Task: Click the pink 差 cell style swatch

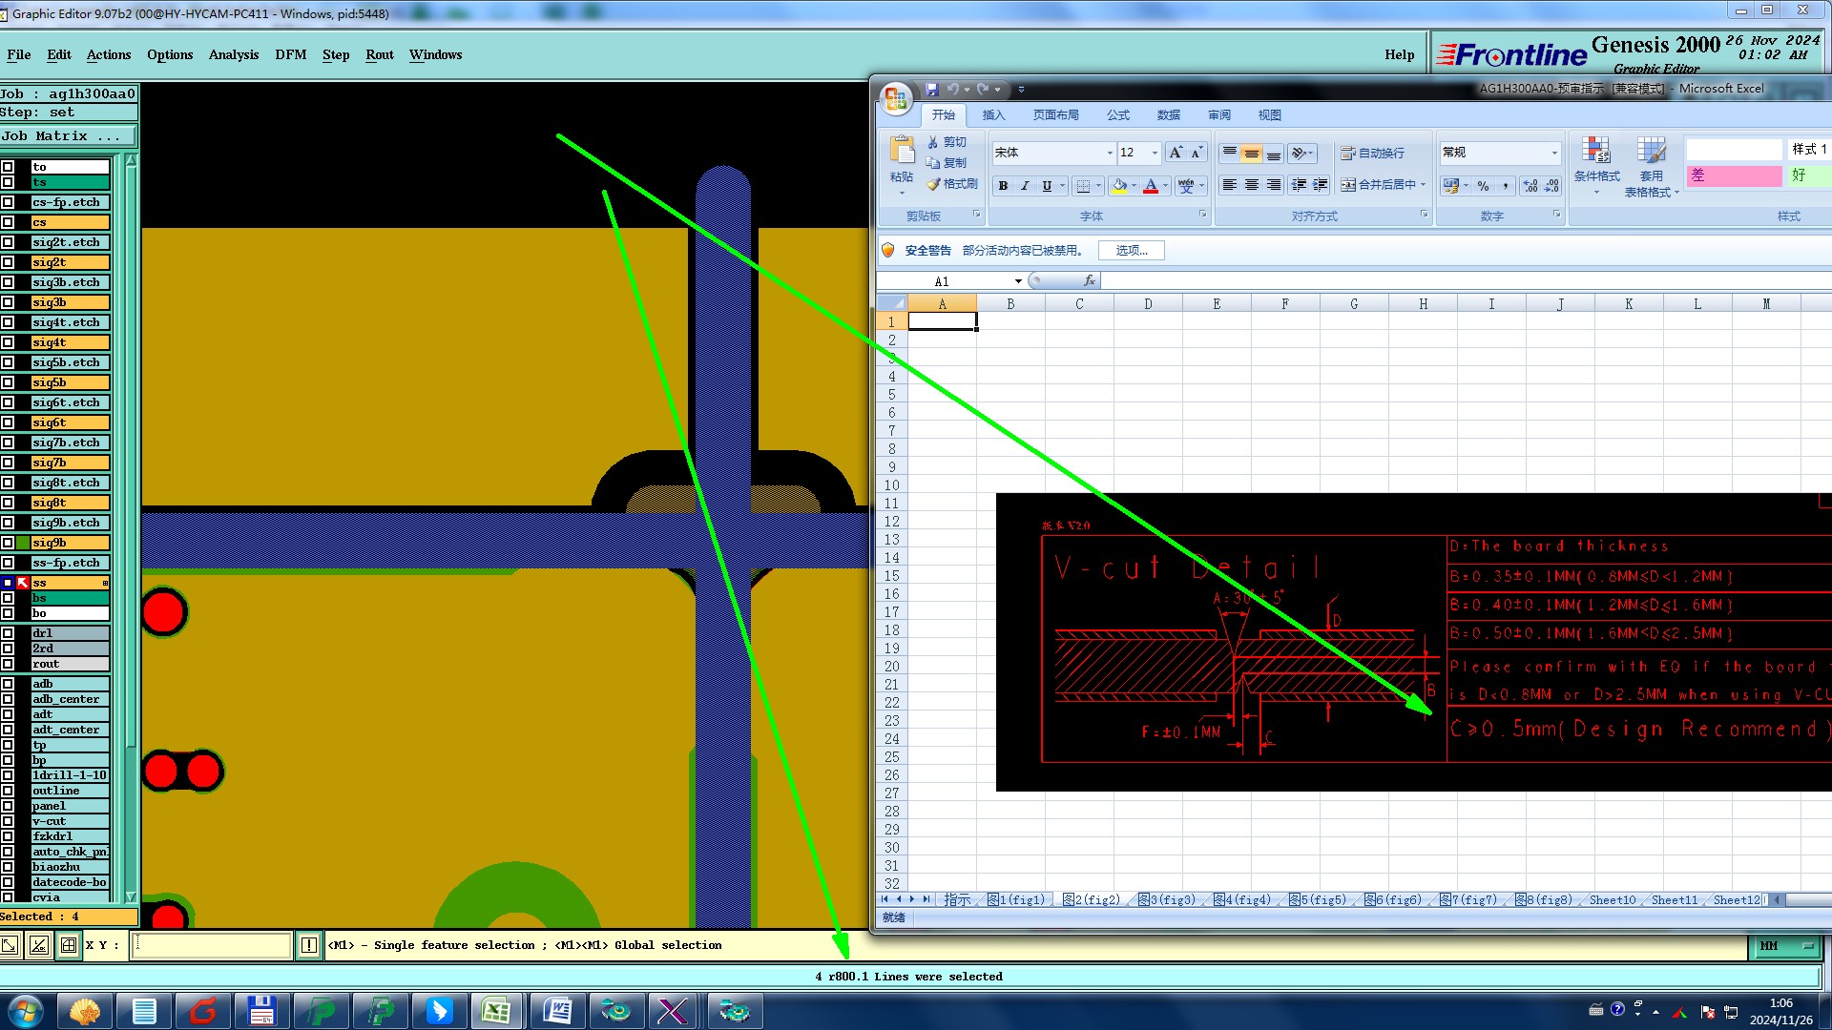Action: [1733, 175]
